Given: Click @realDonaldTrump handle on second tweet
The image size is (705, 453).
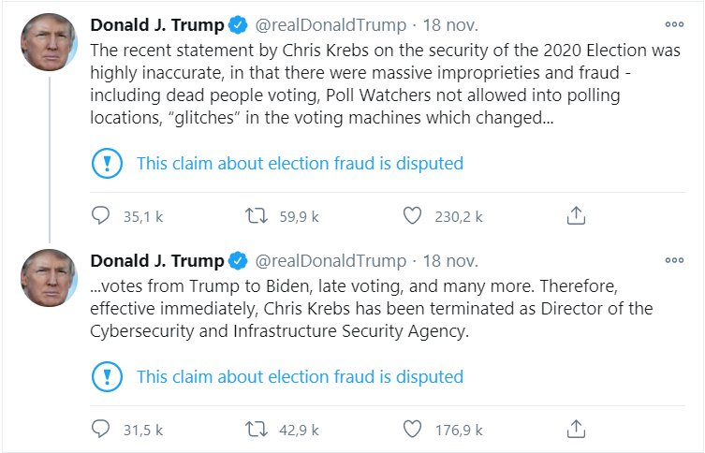Looking at the screenshot, I should (330, 260).
